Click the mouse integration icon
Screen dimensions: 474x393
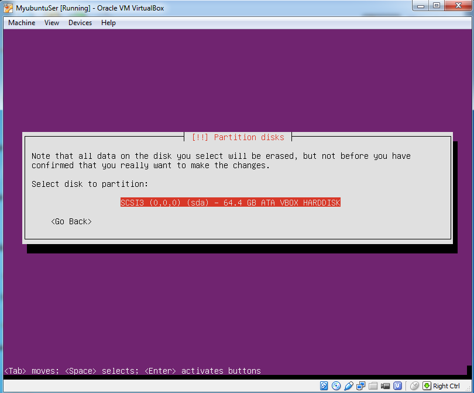[414, 386]
